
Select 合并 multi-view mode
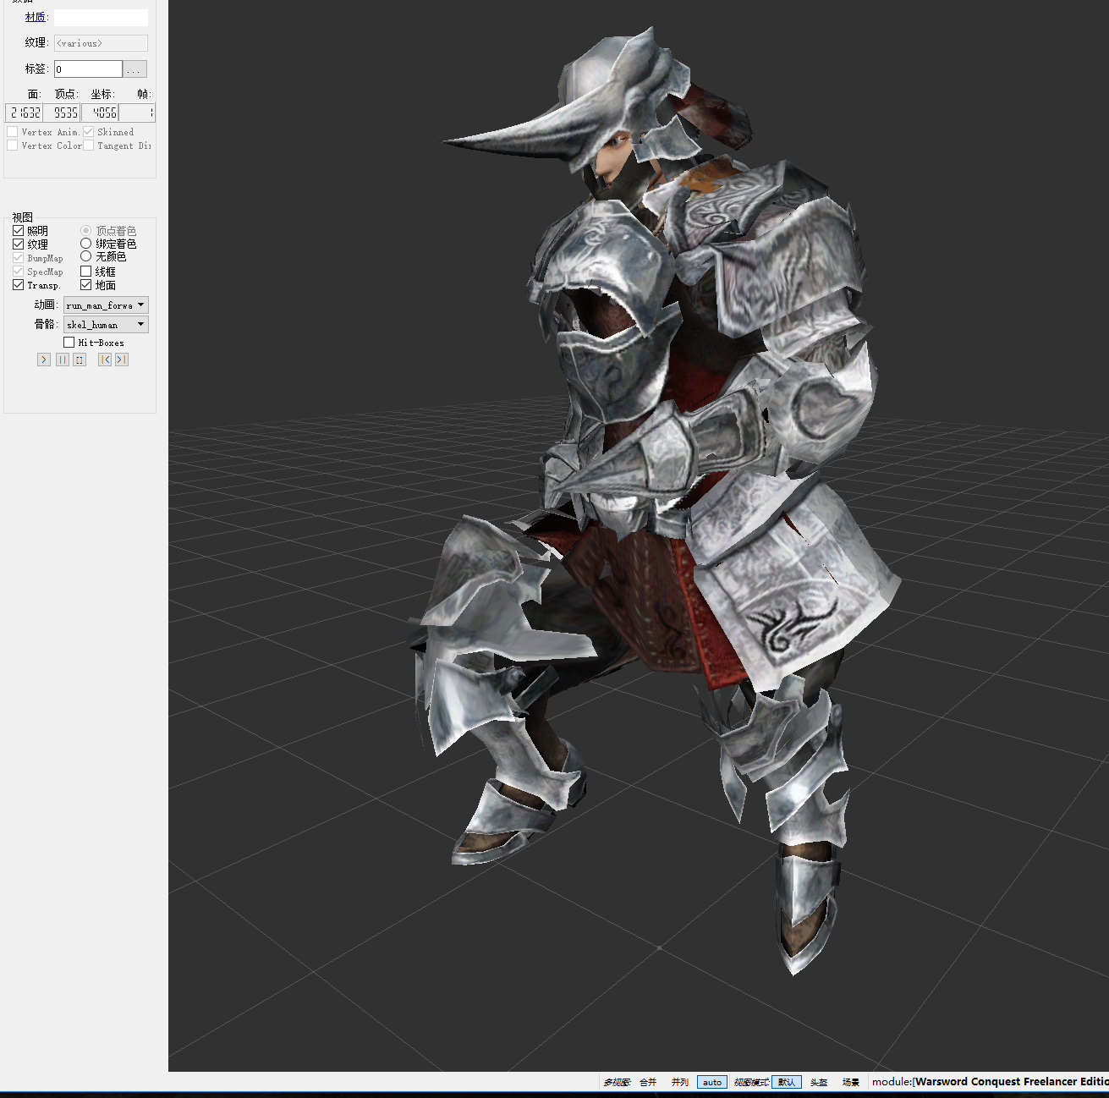[648, 1082]
